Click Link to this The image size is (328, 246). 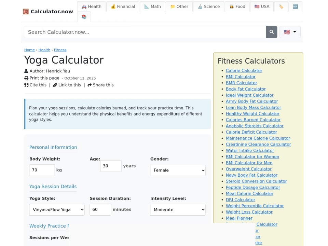(70, 85)
